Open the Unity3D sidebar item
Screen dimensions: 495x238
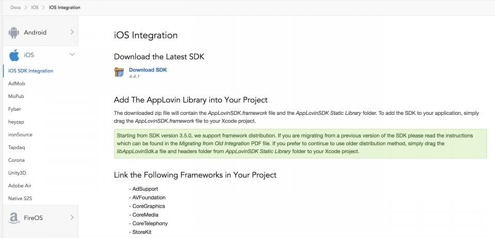click(18, 173)
